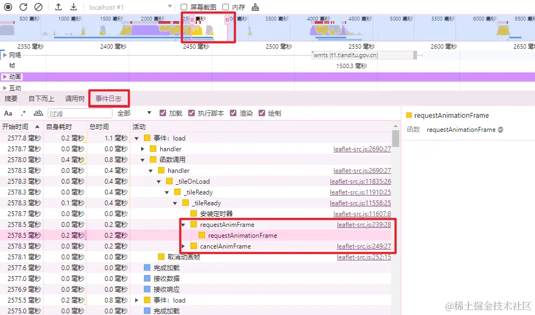Enable the 屏幕截图 checkbox
This screenshot has height=315, width=535.
(x=184, y=7)
